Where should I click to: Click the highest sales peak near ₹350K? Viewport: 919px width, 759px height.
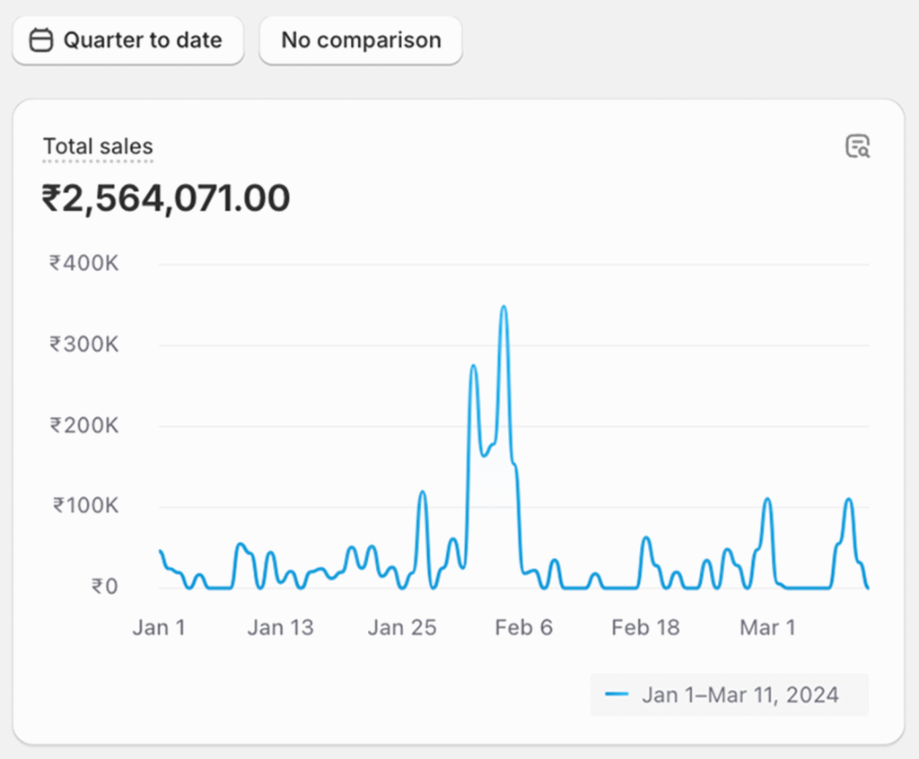[x=503, y=308]
